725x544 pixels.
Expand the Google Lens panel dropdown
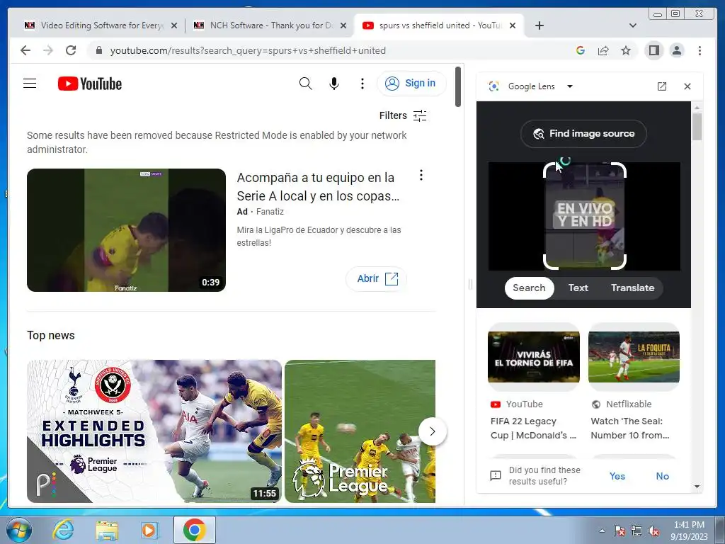pyautogui.click(x=570, y=86)
